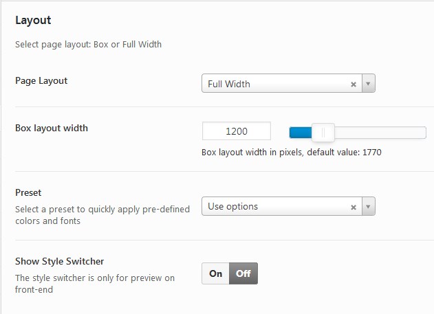Viewport: 434px width, 314px height.
Task: Click the Box layout width label
Action: [52, 128]
